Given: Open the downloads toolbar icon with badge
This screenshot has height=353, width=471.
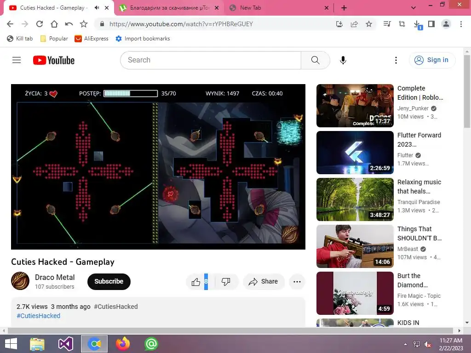Looking at the screenshot, I should pos(417,25).
